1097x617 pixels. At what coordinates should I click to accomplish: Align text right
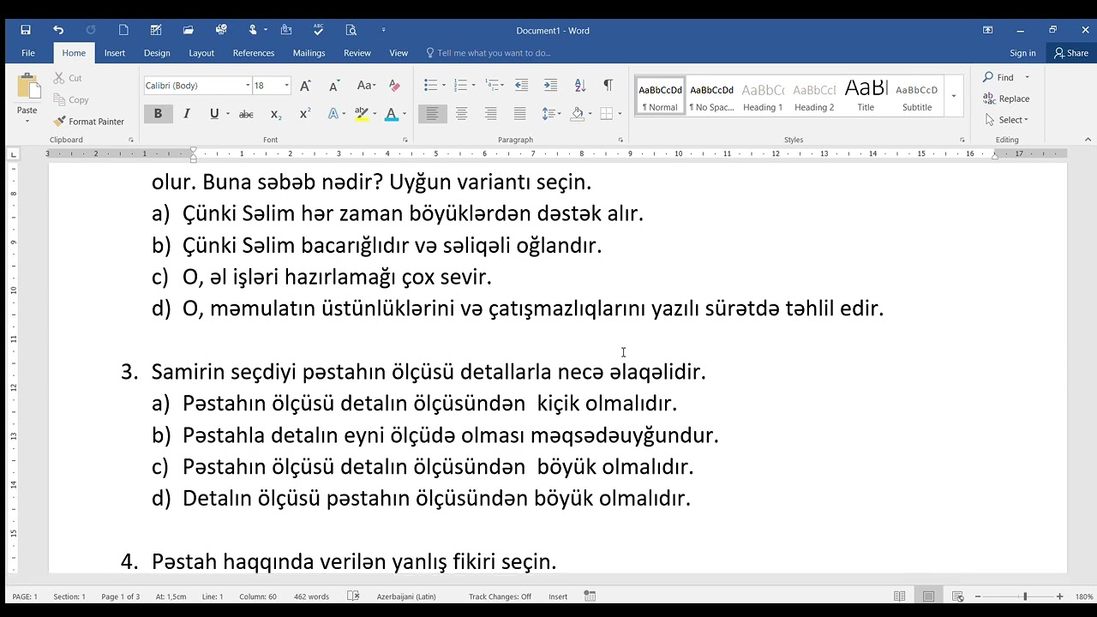tap(490, 114)
